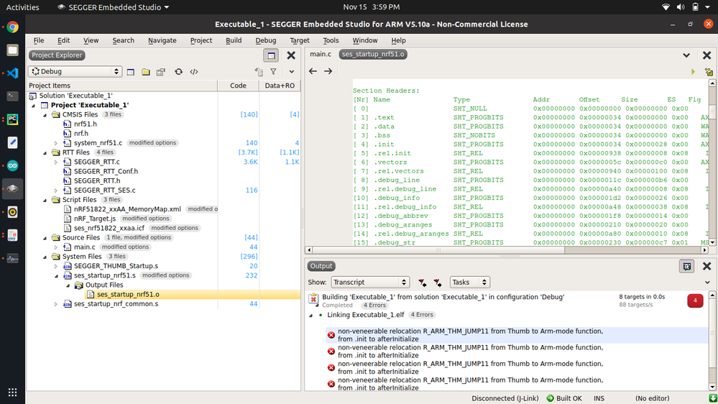Click the Output panel title label
This screenshot has height=404, width=718.
point(321,266)
